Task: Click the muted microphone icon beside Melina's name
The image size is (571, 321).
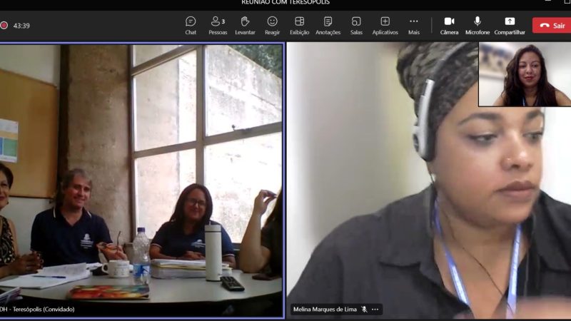Action: (x=364, y=310)
